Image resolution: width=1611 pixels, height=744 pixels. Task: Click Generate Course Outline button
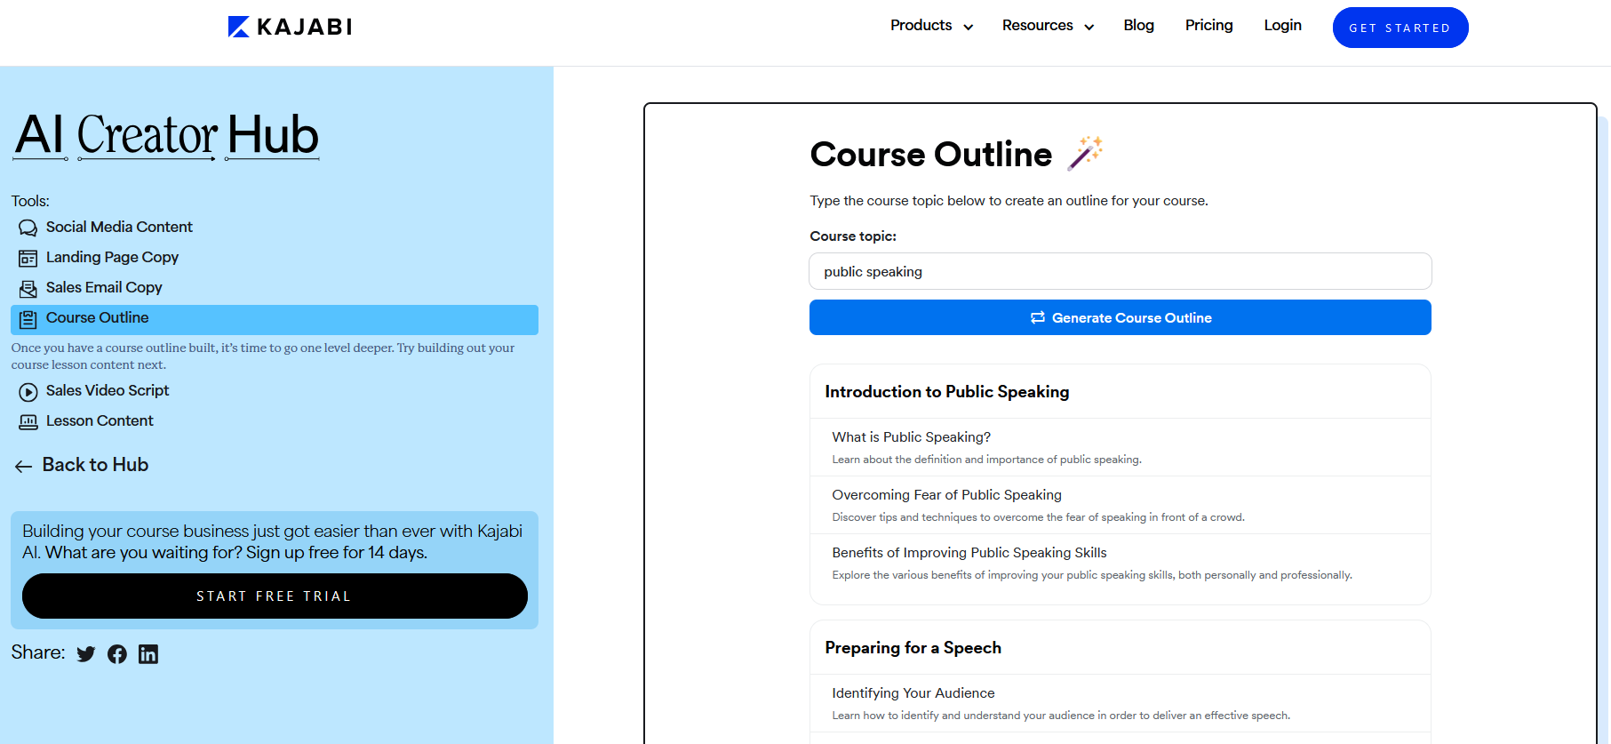click(x=1120, y=317)
